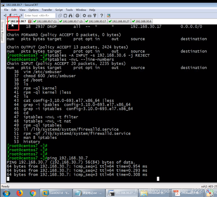Switch to CentOS7.4 VMware taskbar window
Viewport: 217px width, 197px height.
tap(56, 193)
